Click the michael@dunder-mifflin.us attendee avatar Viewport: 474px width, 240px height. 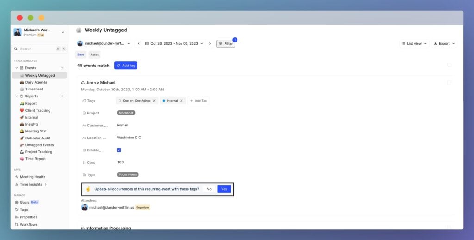[x=85, y=207]
